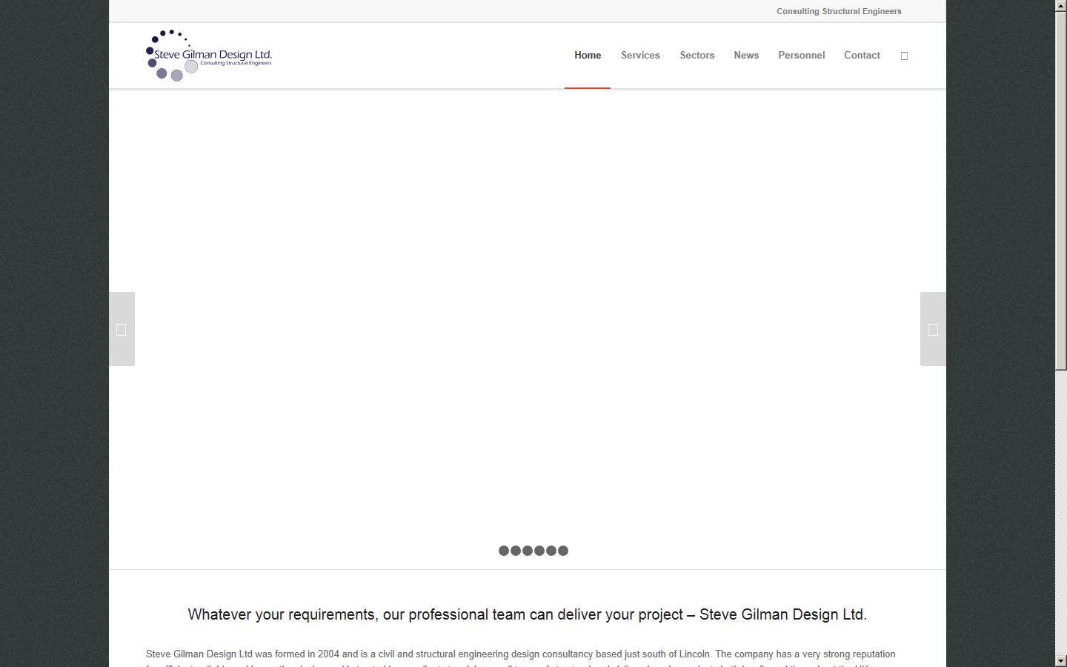Screen dimensions: 1067x667
Task: Select the Home tab in the navbar
Action: coord(587,55)
